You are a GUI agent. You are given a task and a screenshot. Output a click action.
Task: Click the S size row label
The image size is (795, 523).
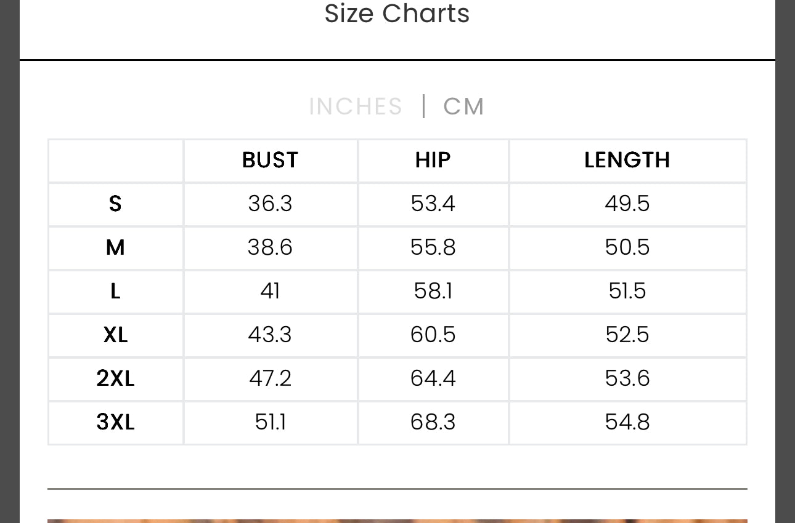(115, 204)
